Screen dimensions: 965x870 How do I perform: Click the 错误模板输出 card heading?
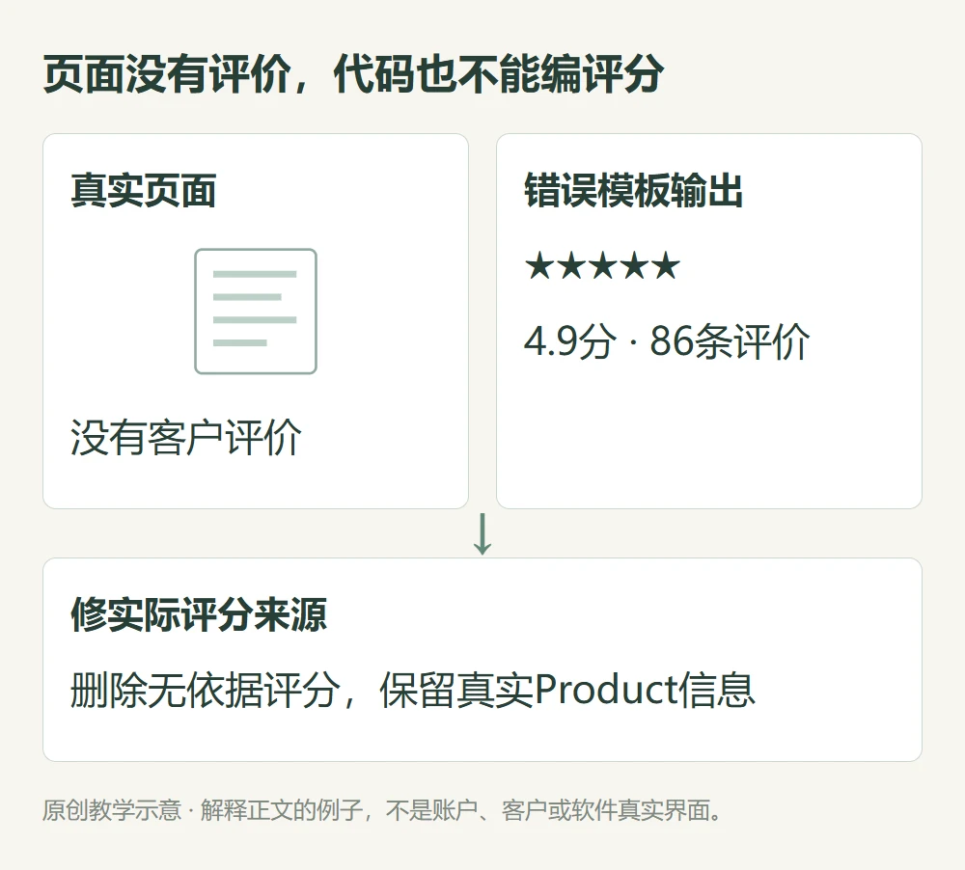click(x=634, y=190)
